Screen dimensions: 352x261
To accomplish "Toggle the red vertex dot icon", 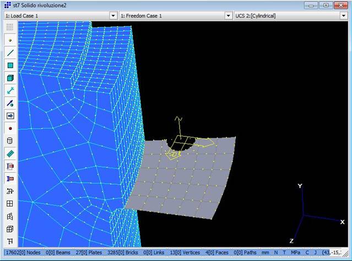I will coord(10,129).
